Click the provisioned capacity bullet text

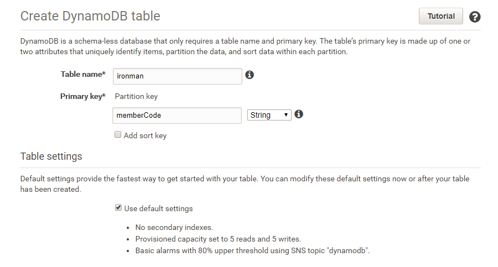click(218, 239)
